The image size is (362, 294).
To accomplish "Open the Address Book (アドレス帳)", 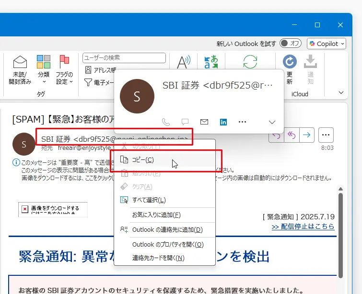I will (x=100, y=70).
